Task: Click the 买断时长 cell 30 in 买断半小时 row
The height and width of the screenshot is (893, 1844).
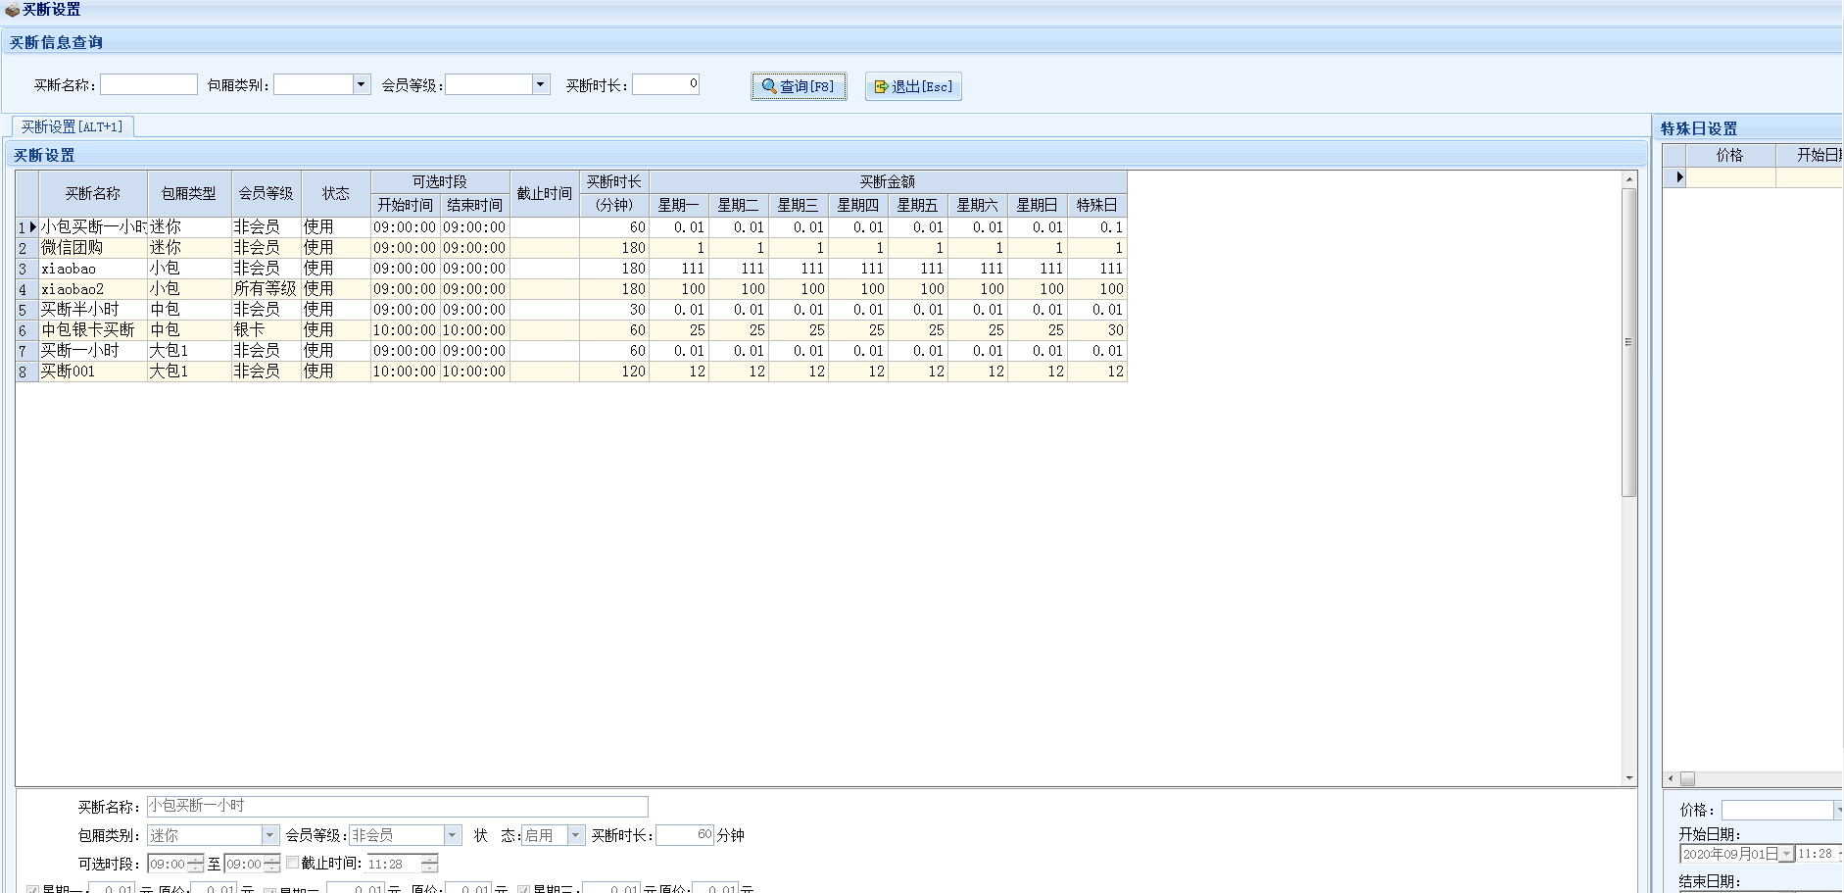Action: pyautogui.click(x=614, y=310)
